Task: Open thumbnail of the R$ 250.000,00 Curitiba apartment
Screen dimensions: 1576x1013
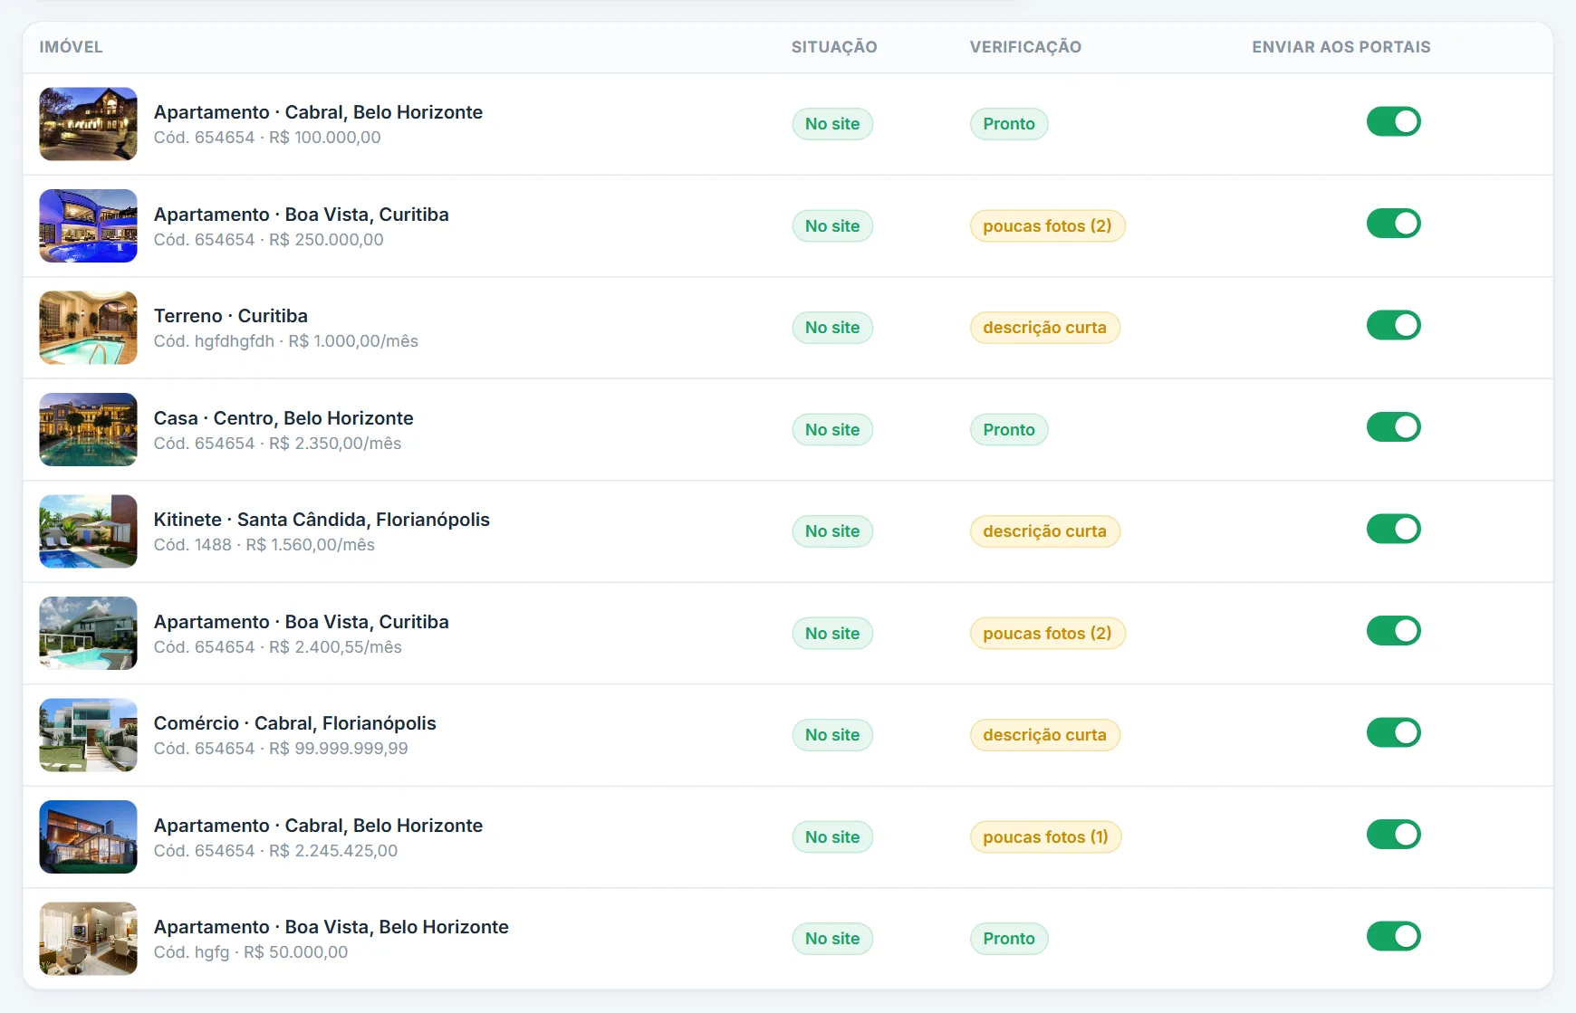Action: 88,225
